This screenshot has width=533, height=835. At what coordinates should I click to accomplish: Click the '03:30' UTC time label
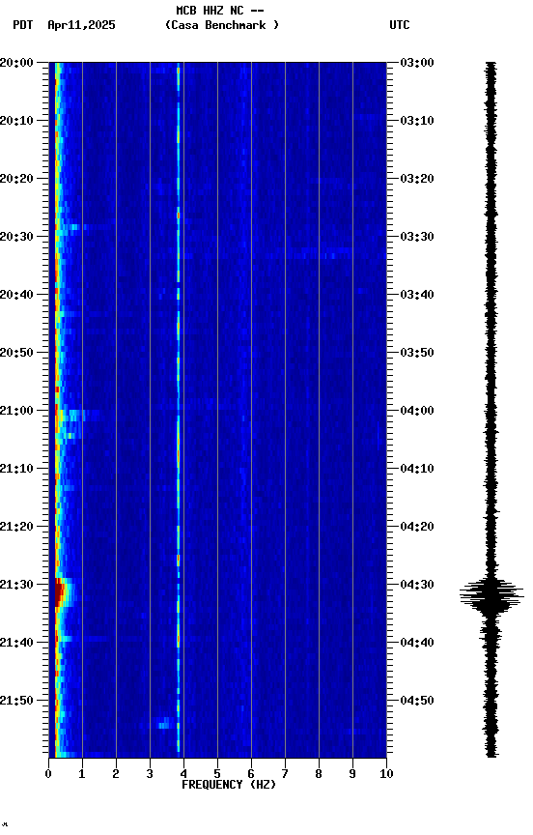[417, 237]
